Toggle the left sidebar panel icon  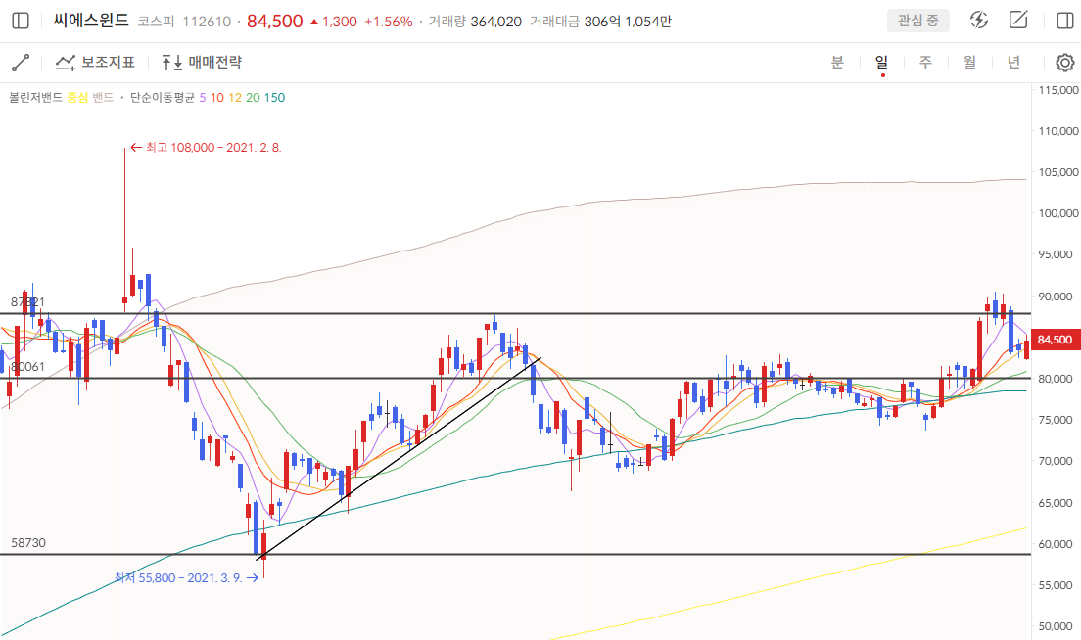[21, 21]
